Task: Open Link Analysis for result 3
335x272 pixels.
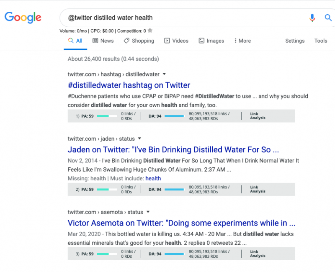Action: click(258, 254)
